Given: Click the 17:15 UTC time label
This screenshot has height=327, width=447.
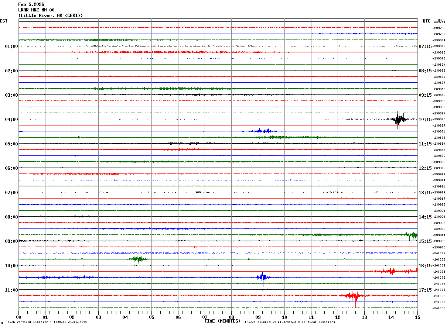Looking at the screenshot, I should click(425, 290).
